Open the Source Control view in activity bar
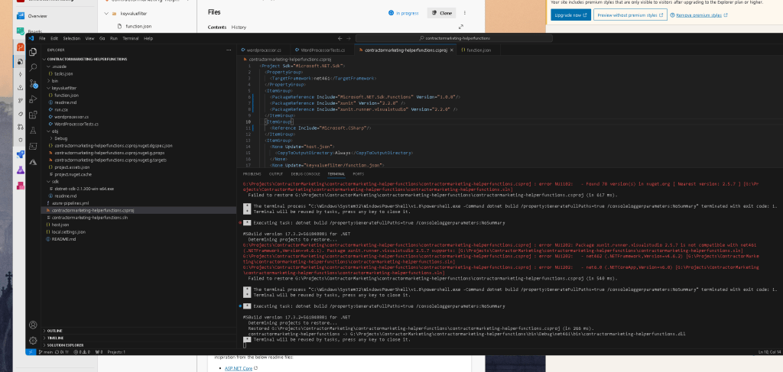783x372 pixels. [33, 83]
